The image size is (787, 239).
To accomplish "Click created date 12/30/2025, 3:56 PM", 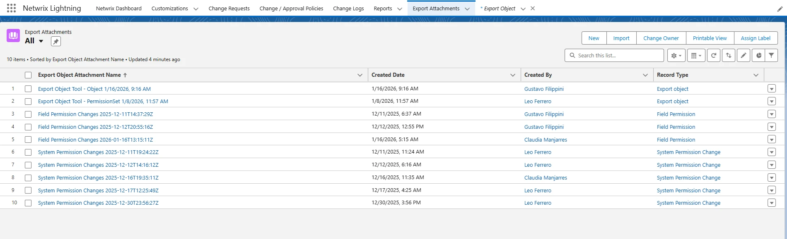I will [396, 203].
